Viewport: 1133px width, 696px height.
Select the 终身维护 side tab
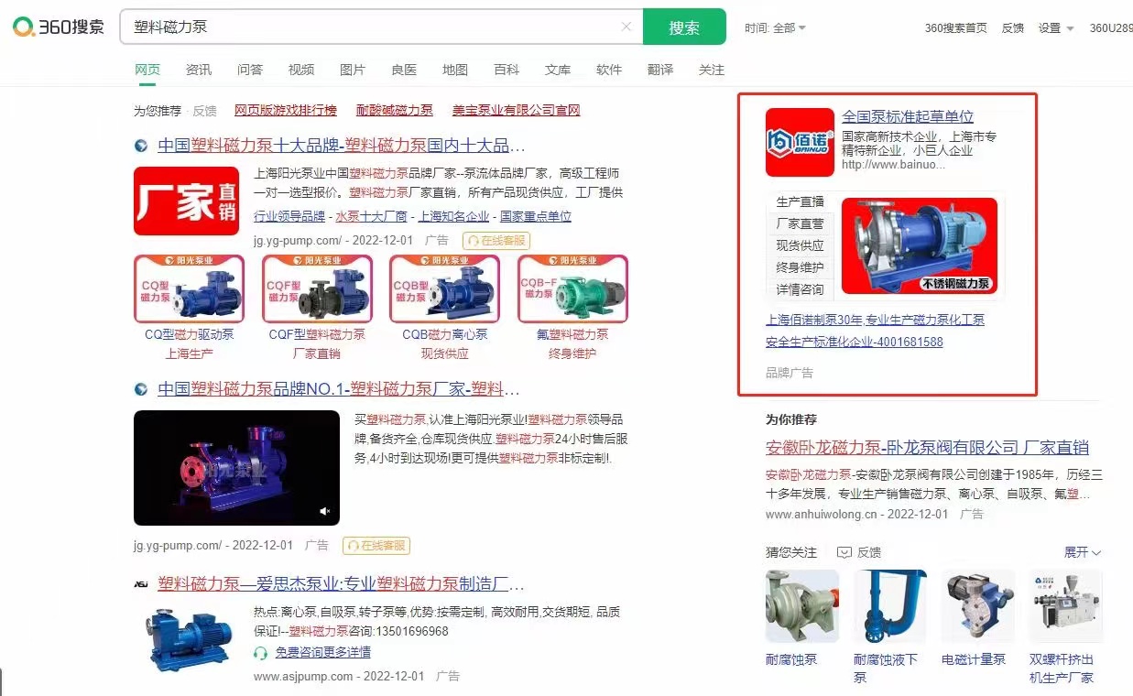(800, 267)
